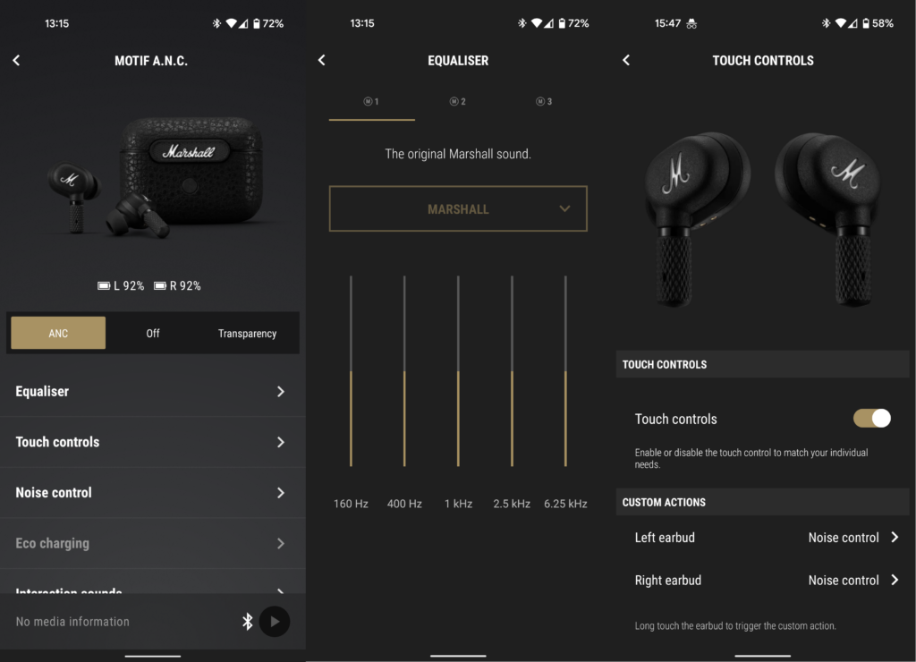Tap the CUSTOM ACTIONS section header
The width and height of the screenshot is (916, 662).
click(763, 502)
